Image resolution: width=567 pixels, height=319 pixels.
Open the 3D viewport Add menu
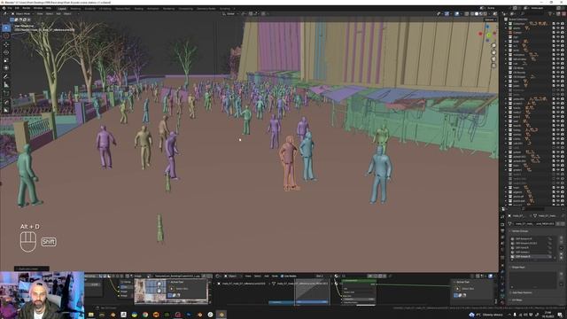58,14
